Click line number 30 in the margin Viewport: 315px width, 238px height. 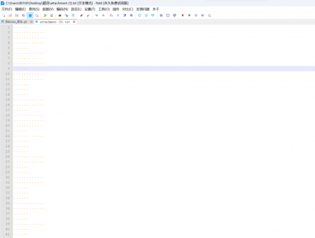[x=8, y=177]
